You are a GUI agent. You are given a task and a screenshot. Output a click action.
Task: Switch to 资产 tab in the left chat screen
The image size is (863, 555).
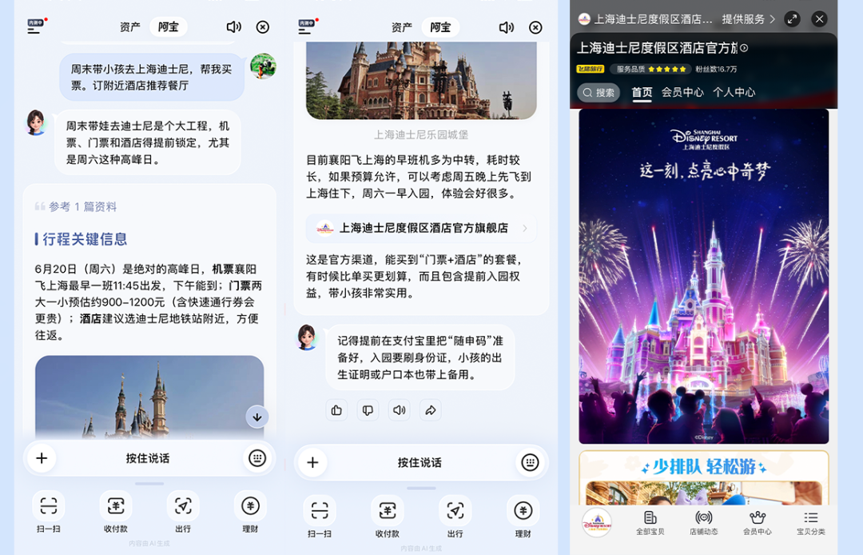pos(130,27)
